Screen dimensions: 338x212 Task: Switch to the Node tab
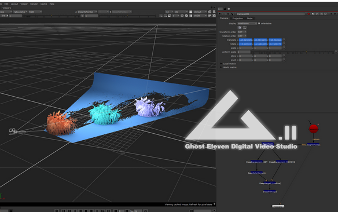click(x=249, y=19)
